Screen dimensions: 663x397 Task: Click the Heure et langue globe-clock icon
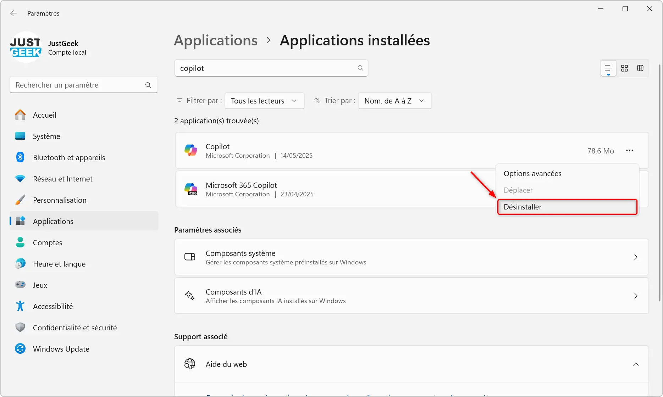click(x=20, y=264)
